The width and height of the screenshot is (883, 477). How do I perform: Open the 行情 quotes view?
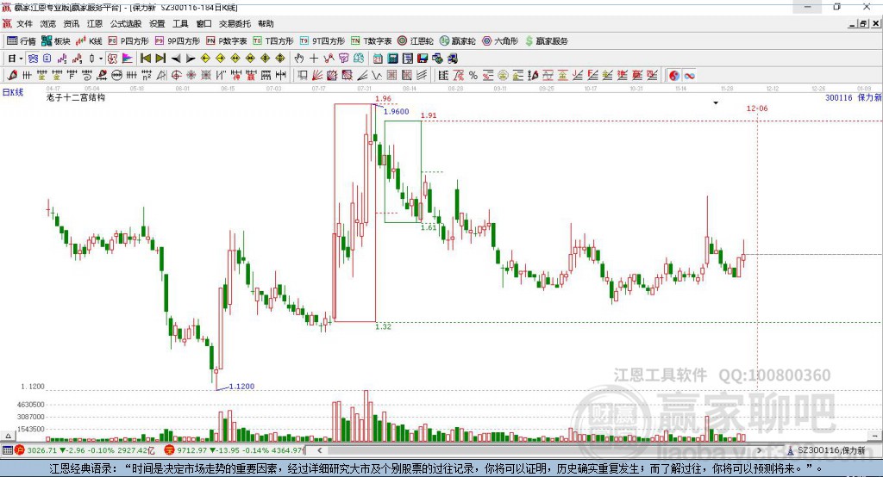point(22,41)
